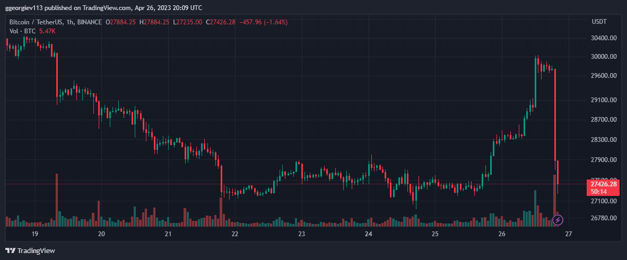Click the 5.47K volume value
Image resolution: width=627 pixels, height=260 pixels.
[47, 31]
